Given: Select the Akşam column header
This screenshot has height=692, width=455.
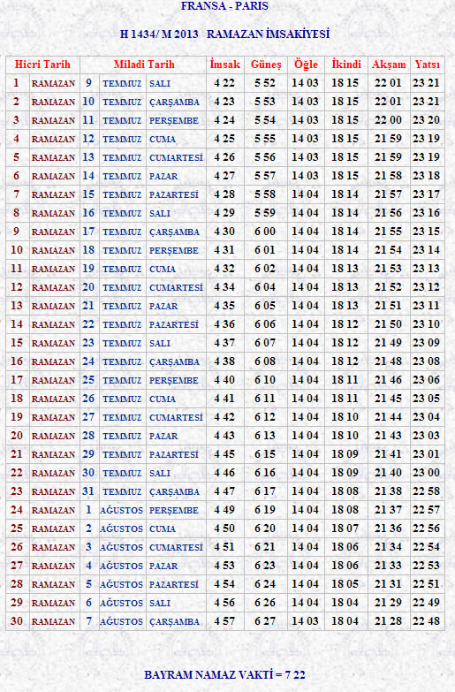Looking at the screenshot, I should [389, 65].
